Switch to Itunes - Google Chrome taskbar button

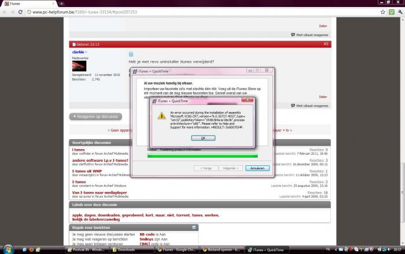click(x=177, y=250)
